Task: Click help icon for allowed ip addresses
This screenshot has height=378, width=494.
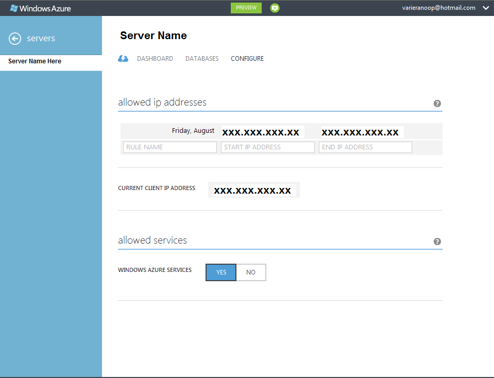Action: pyautogui.click(x=437, y=104)
